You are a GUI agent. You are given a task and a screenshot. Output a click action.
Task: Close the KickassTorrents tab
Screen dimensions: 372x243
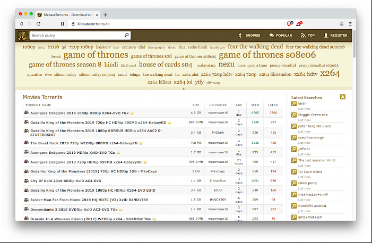click(97, 15)
